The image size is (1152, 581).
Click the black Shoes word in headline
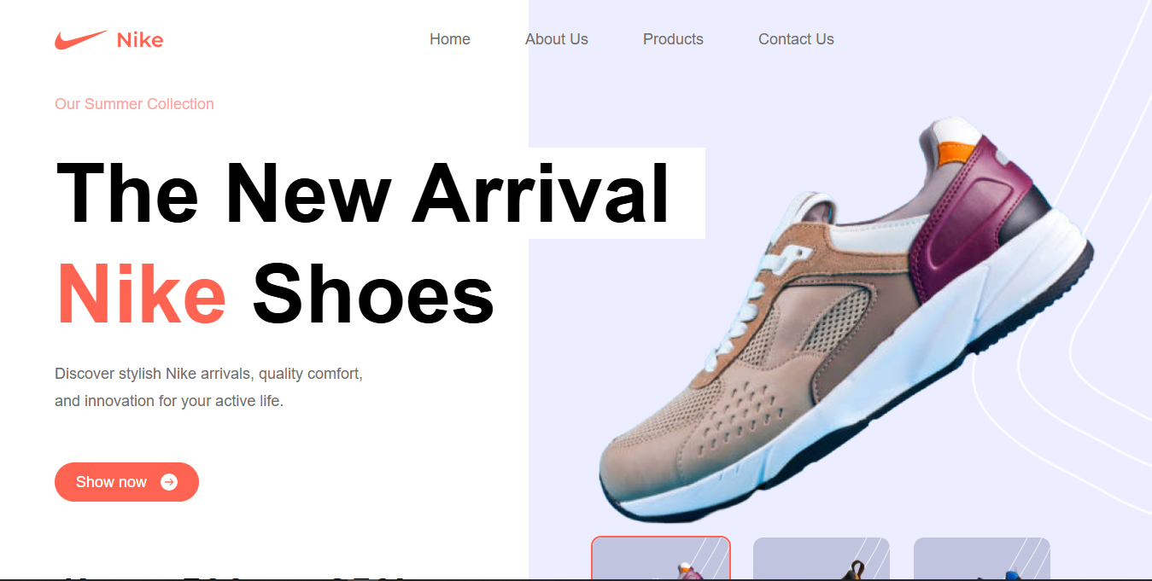pos(373,294)
